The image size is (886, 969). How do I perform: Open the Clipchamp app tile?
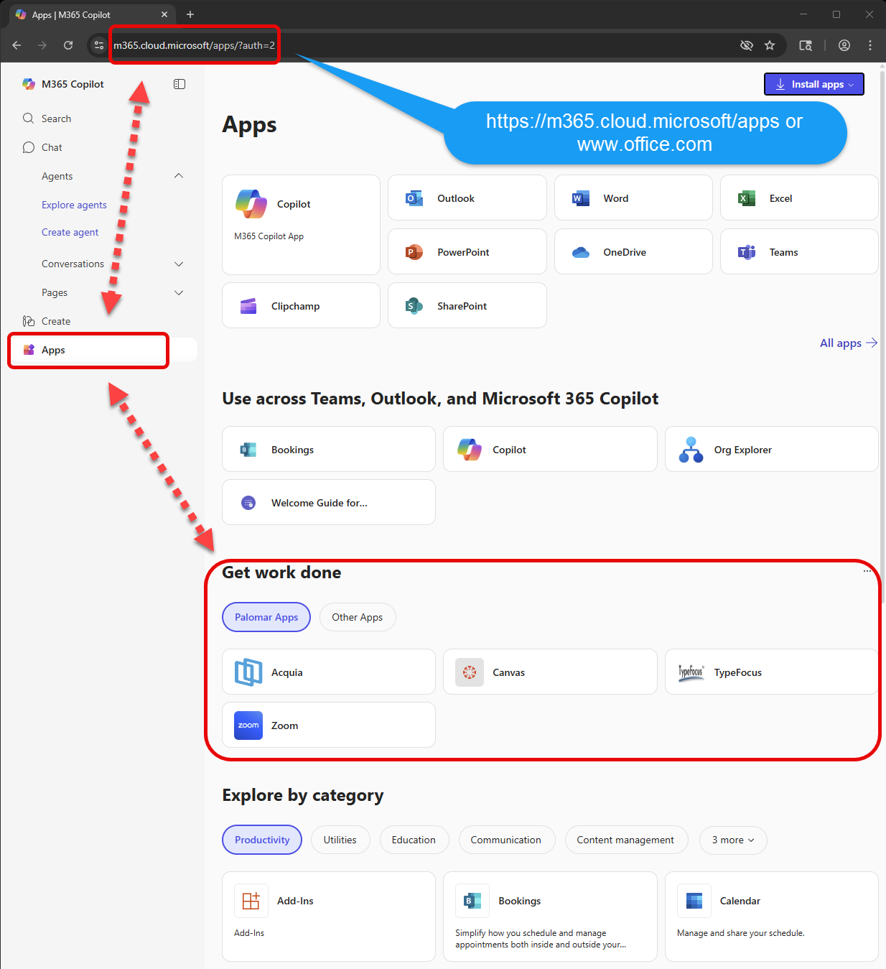(301, 306)
